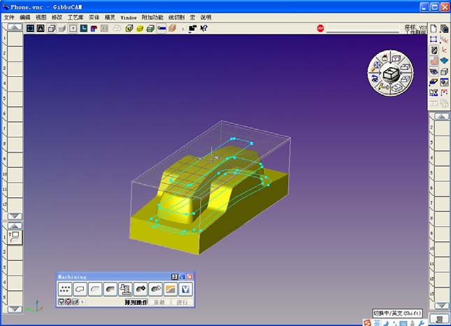Open the 修改 menu
Image resolution: width=451 pixels, height=326 pixels.
(x=57, y=17)
